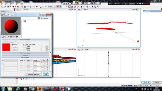Viewport: 162px width, 91px height.
Task: Click the material list text field
Action: click(36, 29)
